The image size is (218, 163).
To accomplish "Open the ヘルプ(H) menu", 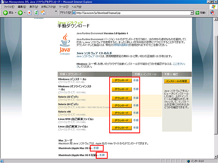I will [x=77, y=7].
